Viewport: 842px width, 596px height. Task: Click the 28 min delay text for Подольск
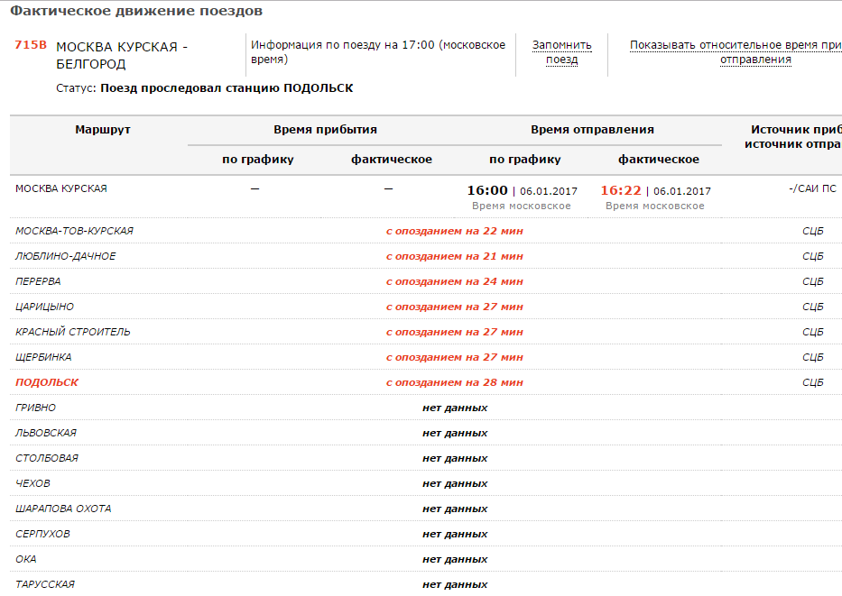pyautogui.click(x=454, y=382)
